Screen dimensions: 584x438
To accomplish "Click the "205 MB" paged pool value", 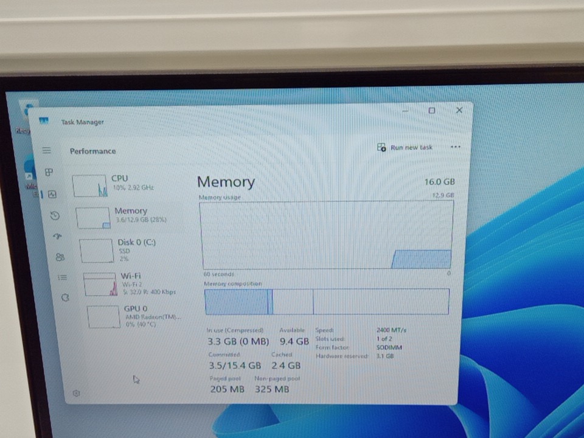I will coord(227,389).
